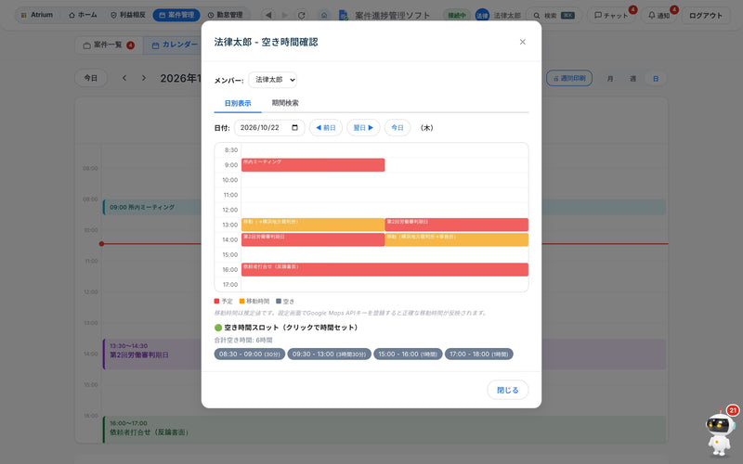The height and width of the screenshot is (464, 743).
Task: Switch calendar to 月 view
Action: [x=610, y=79]
